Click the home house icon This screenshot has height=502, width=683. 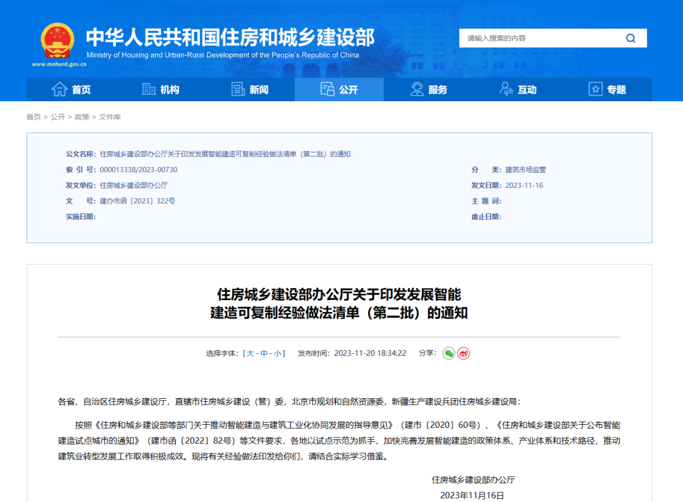[59, 89]
